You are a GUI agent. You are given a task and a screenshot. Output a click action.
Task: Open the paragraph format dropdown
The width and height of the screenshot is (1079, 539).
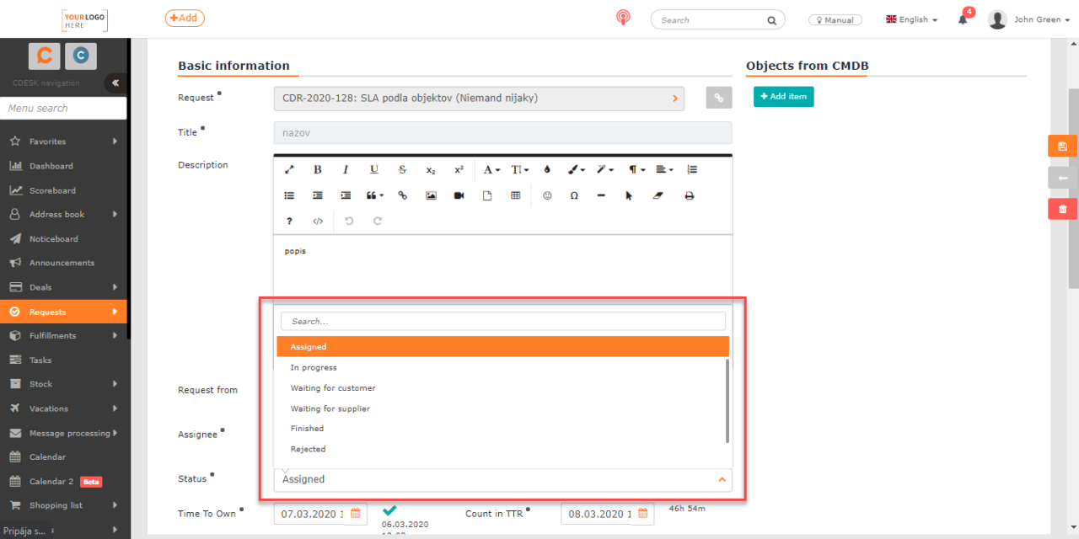(x=636, y=169)
